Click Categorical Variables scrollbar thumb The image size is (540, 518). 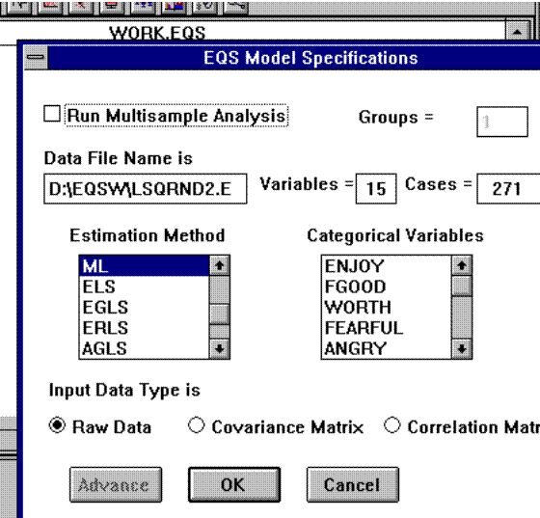[462, 286]
